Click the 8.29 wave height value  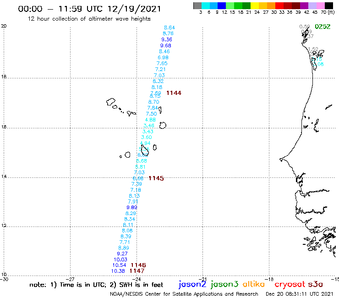tap(131, 213)
